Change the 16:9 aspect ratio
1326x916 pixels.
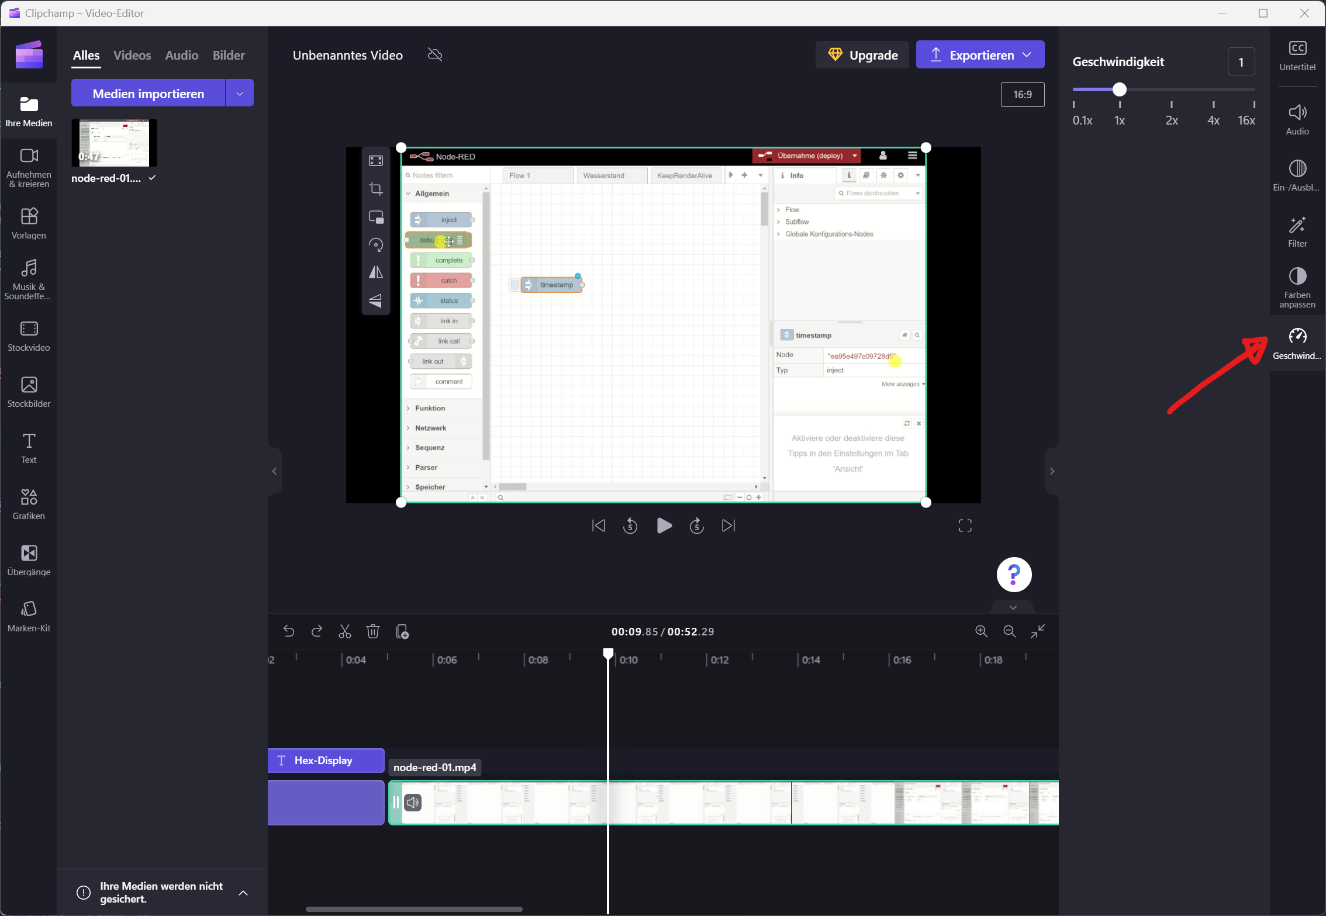coord(1023,94)
